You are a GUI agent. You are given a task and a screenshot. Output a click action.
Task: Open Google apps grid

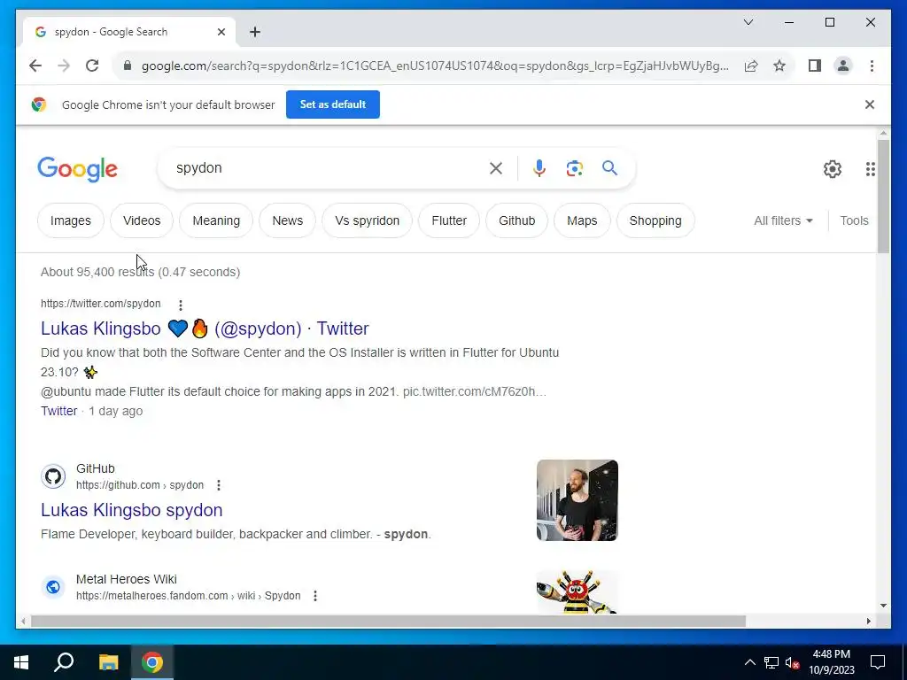[x=870, y=169]
